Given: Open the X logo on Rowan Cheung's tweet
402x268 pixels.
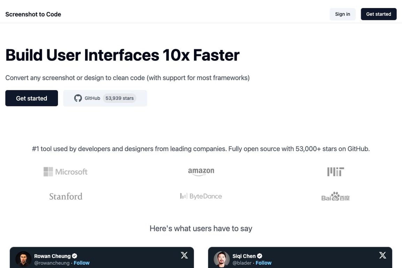Looking at the screenshot, I should [184, 255].
